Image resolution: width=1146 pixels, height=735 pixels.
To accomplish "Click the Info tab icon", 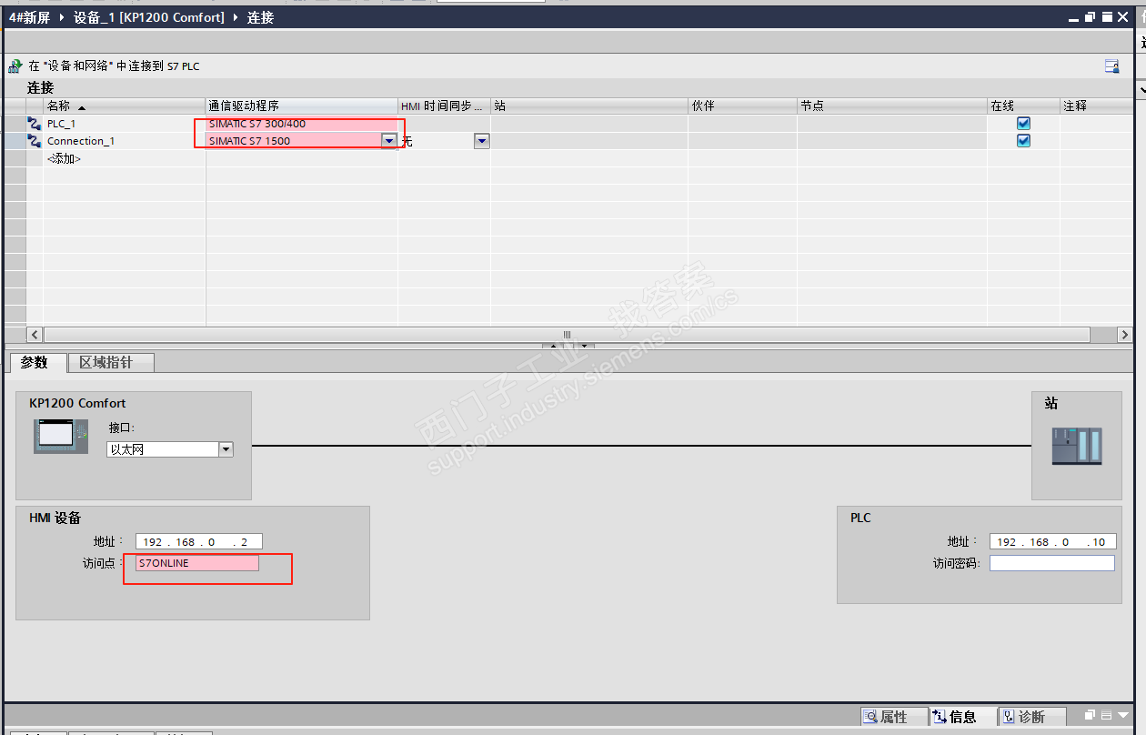I will tap(939, 717).
